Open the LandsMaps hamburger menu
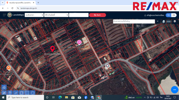The image size is (179, 100). 4,15
